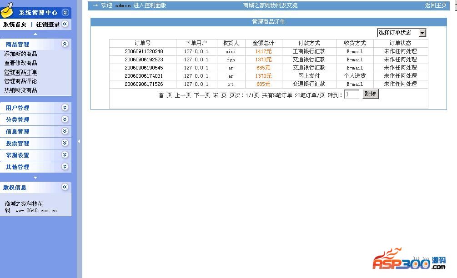Expand the 投票管理 section
The image size is (457, 278).
coord(65,143)
